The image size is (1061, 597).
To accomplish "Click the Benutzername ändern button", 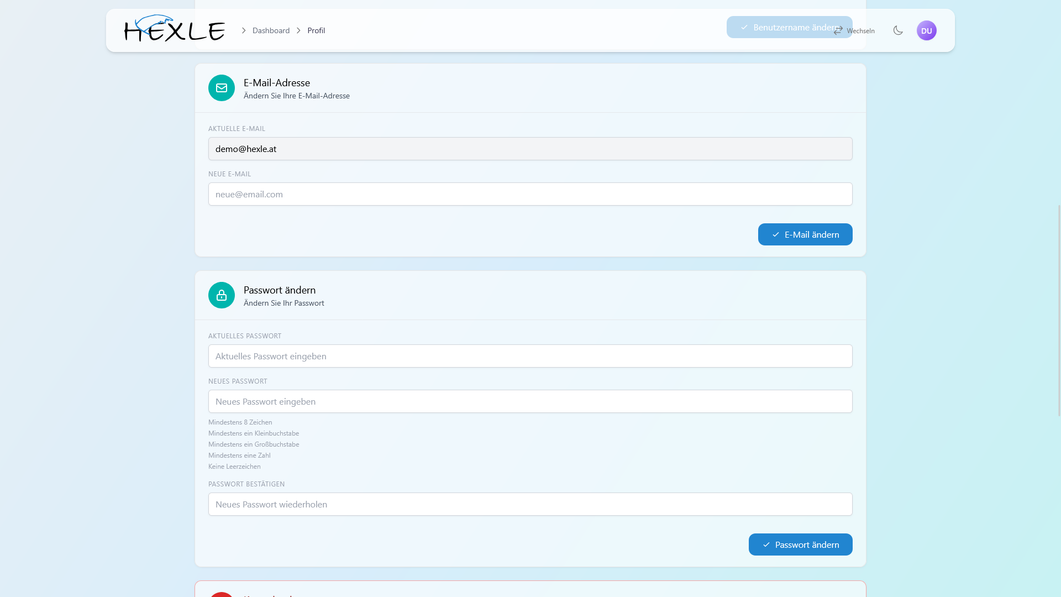I will coord(789,27).
